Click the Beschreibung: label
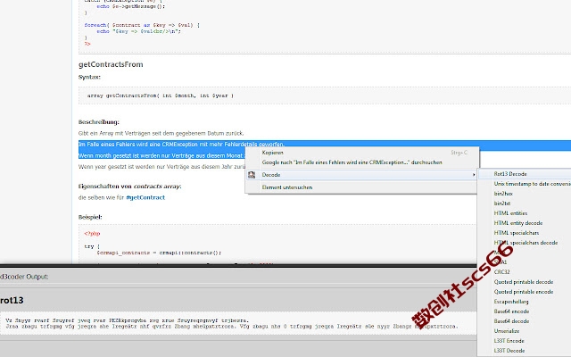Image resolution: width=571 pixels, height=357 pixels. coord(99,122)
